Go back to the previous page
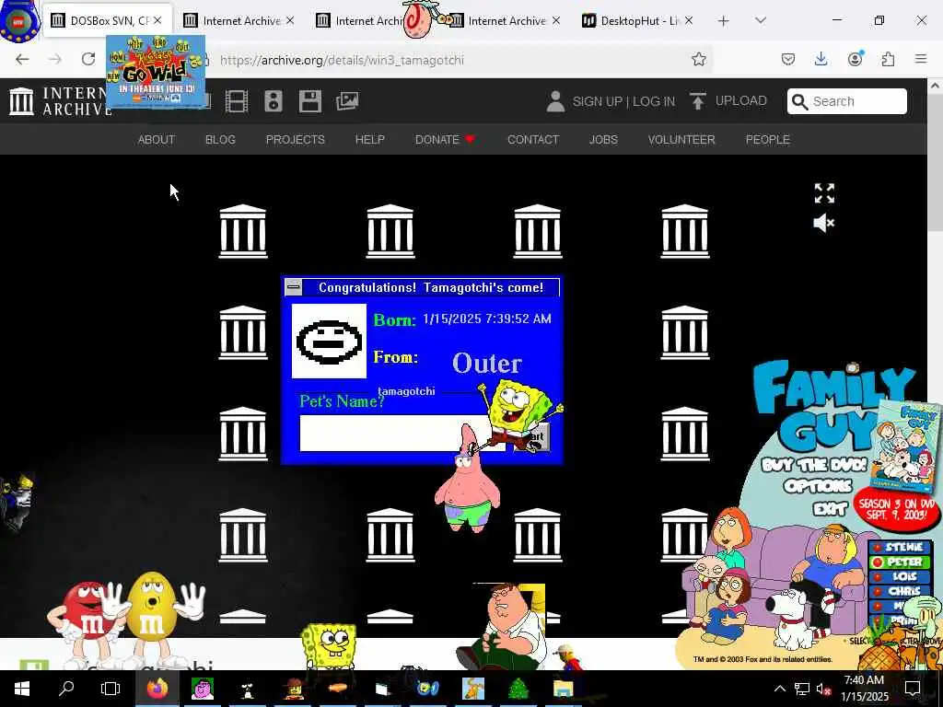 [22, 59]
